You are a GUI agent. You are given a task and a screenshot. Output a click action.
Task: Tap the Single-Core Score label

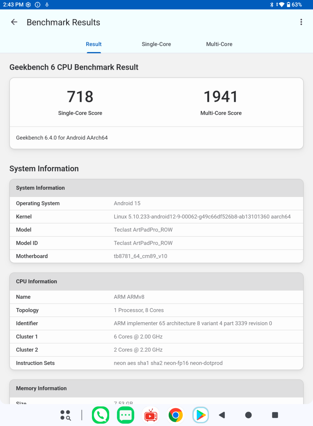pyautogui.click(x=80, y=113)
